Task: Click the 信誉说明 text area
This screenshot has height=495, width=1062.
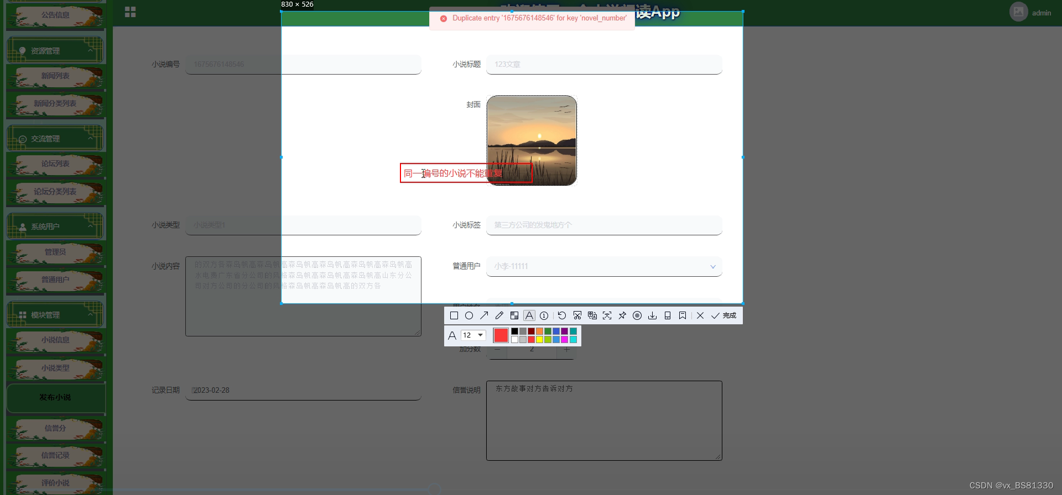Action: [x=604, y=420]
